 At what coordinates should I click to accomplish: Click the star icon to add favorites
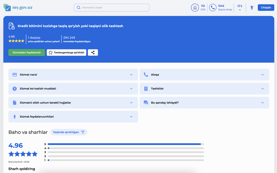[51, 53]
